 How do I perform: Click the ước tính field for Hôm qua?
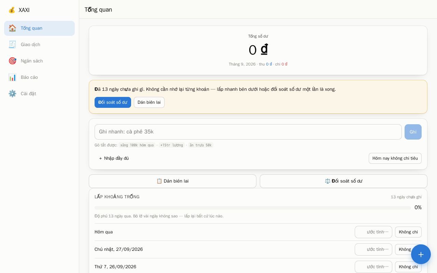click(x=373, y=232)
